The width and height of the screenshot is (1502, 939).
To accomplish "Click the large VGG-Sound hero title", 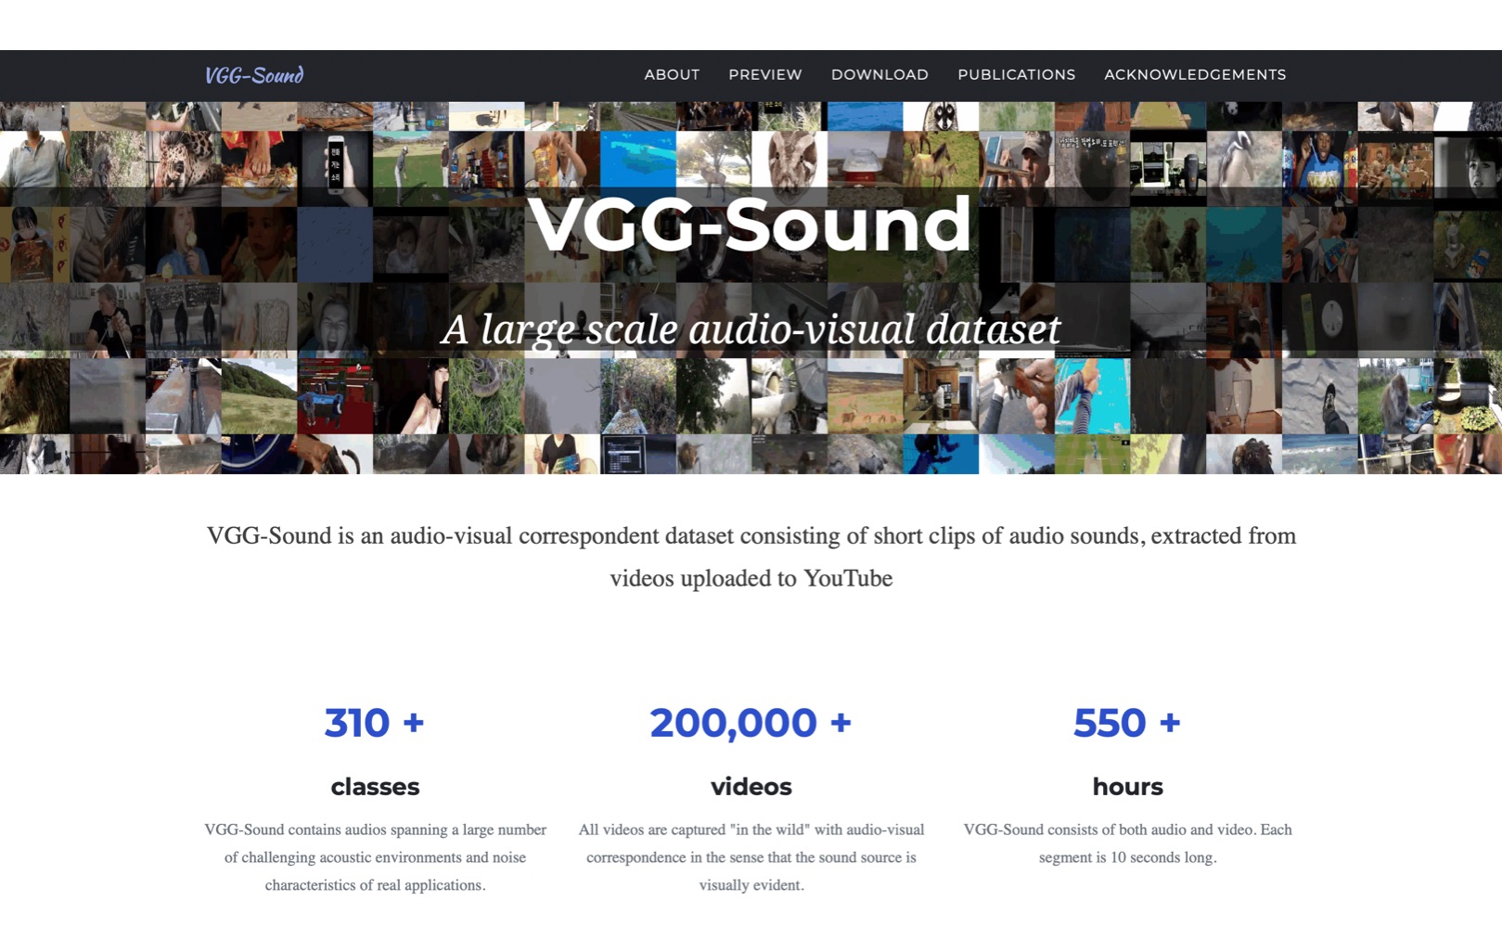I will (x=750, y=225).
